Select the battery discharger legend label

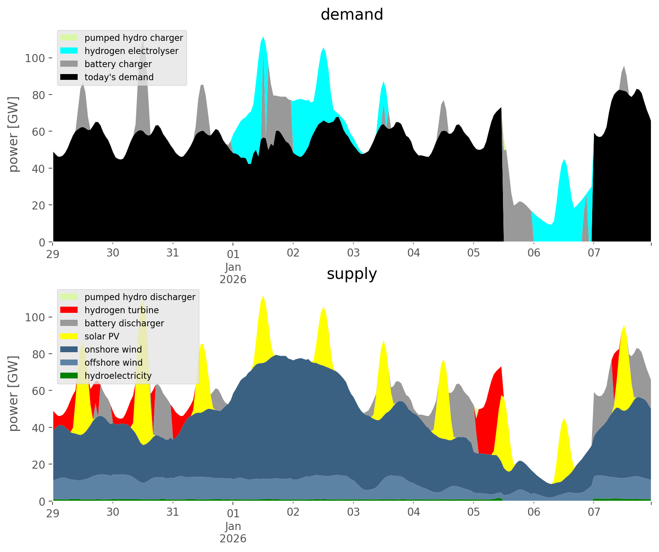(x=124, y=323)
